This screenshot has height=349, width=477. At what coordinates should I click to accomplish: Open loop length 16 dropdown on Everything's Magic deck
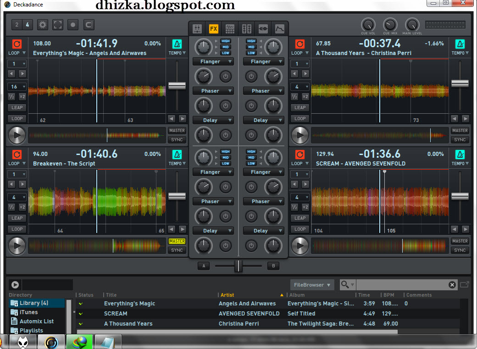17,87
